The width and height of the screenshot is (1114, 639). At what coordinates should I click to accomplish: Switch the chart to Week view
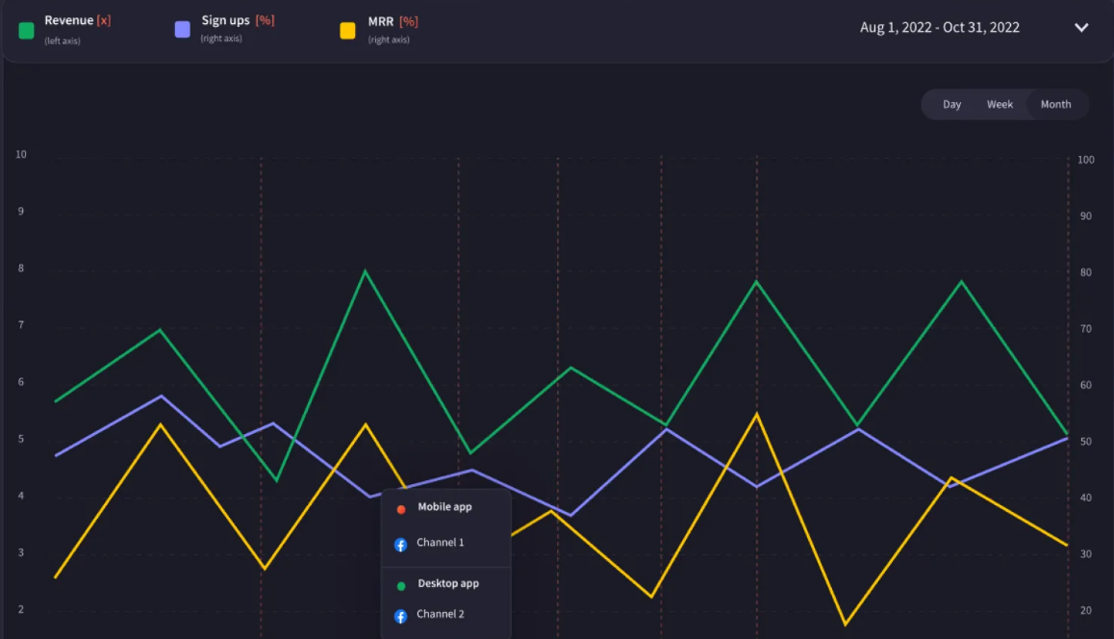[x=1000, y=104]
